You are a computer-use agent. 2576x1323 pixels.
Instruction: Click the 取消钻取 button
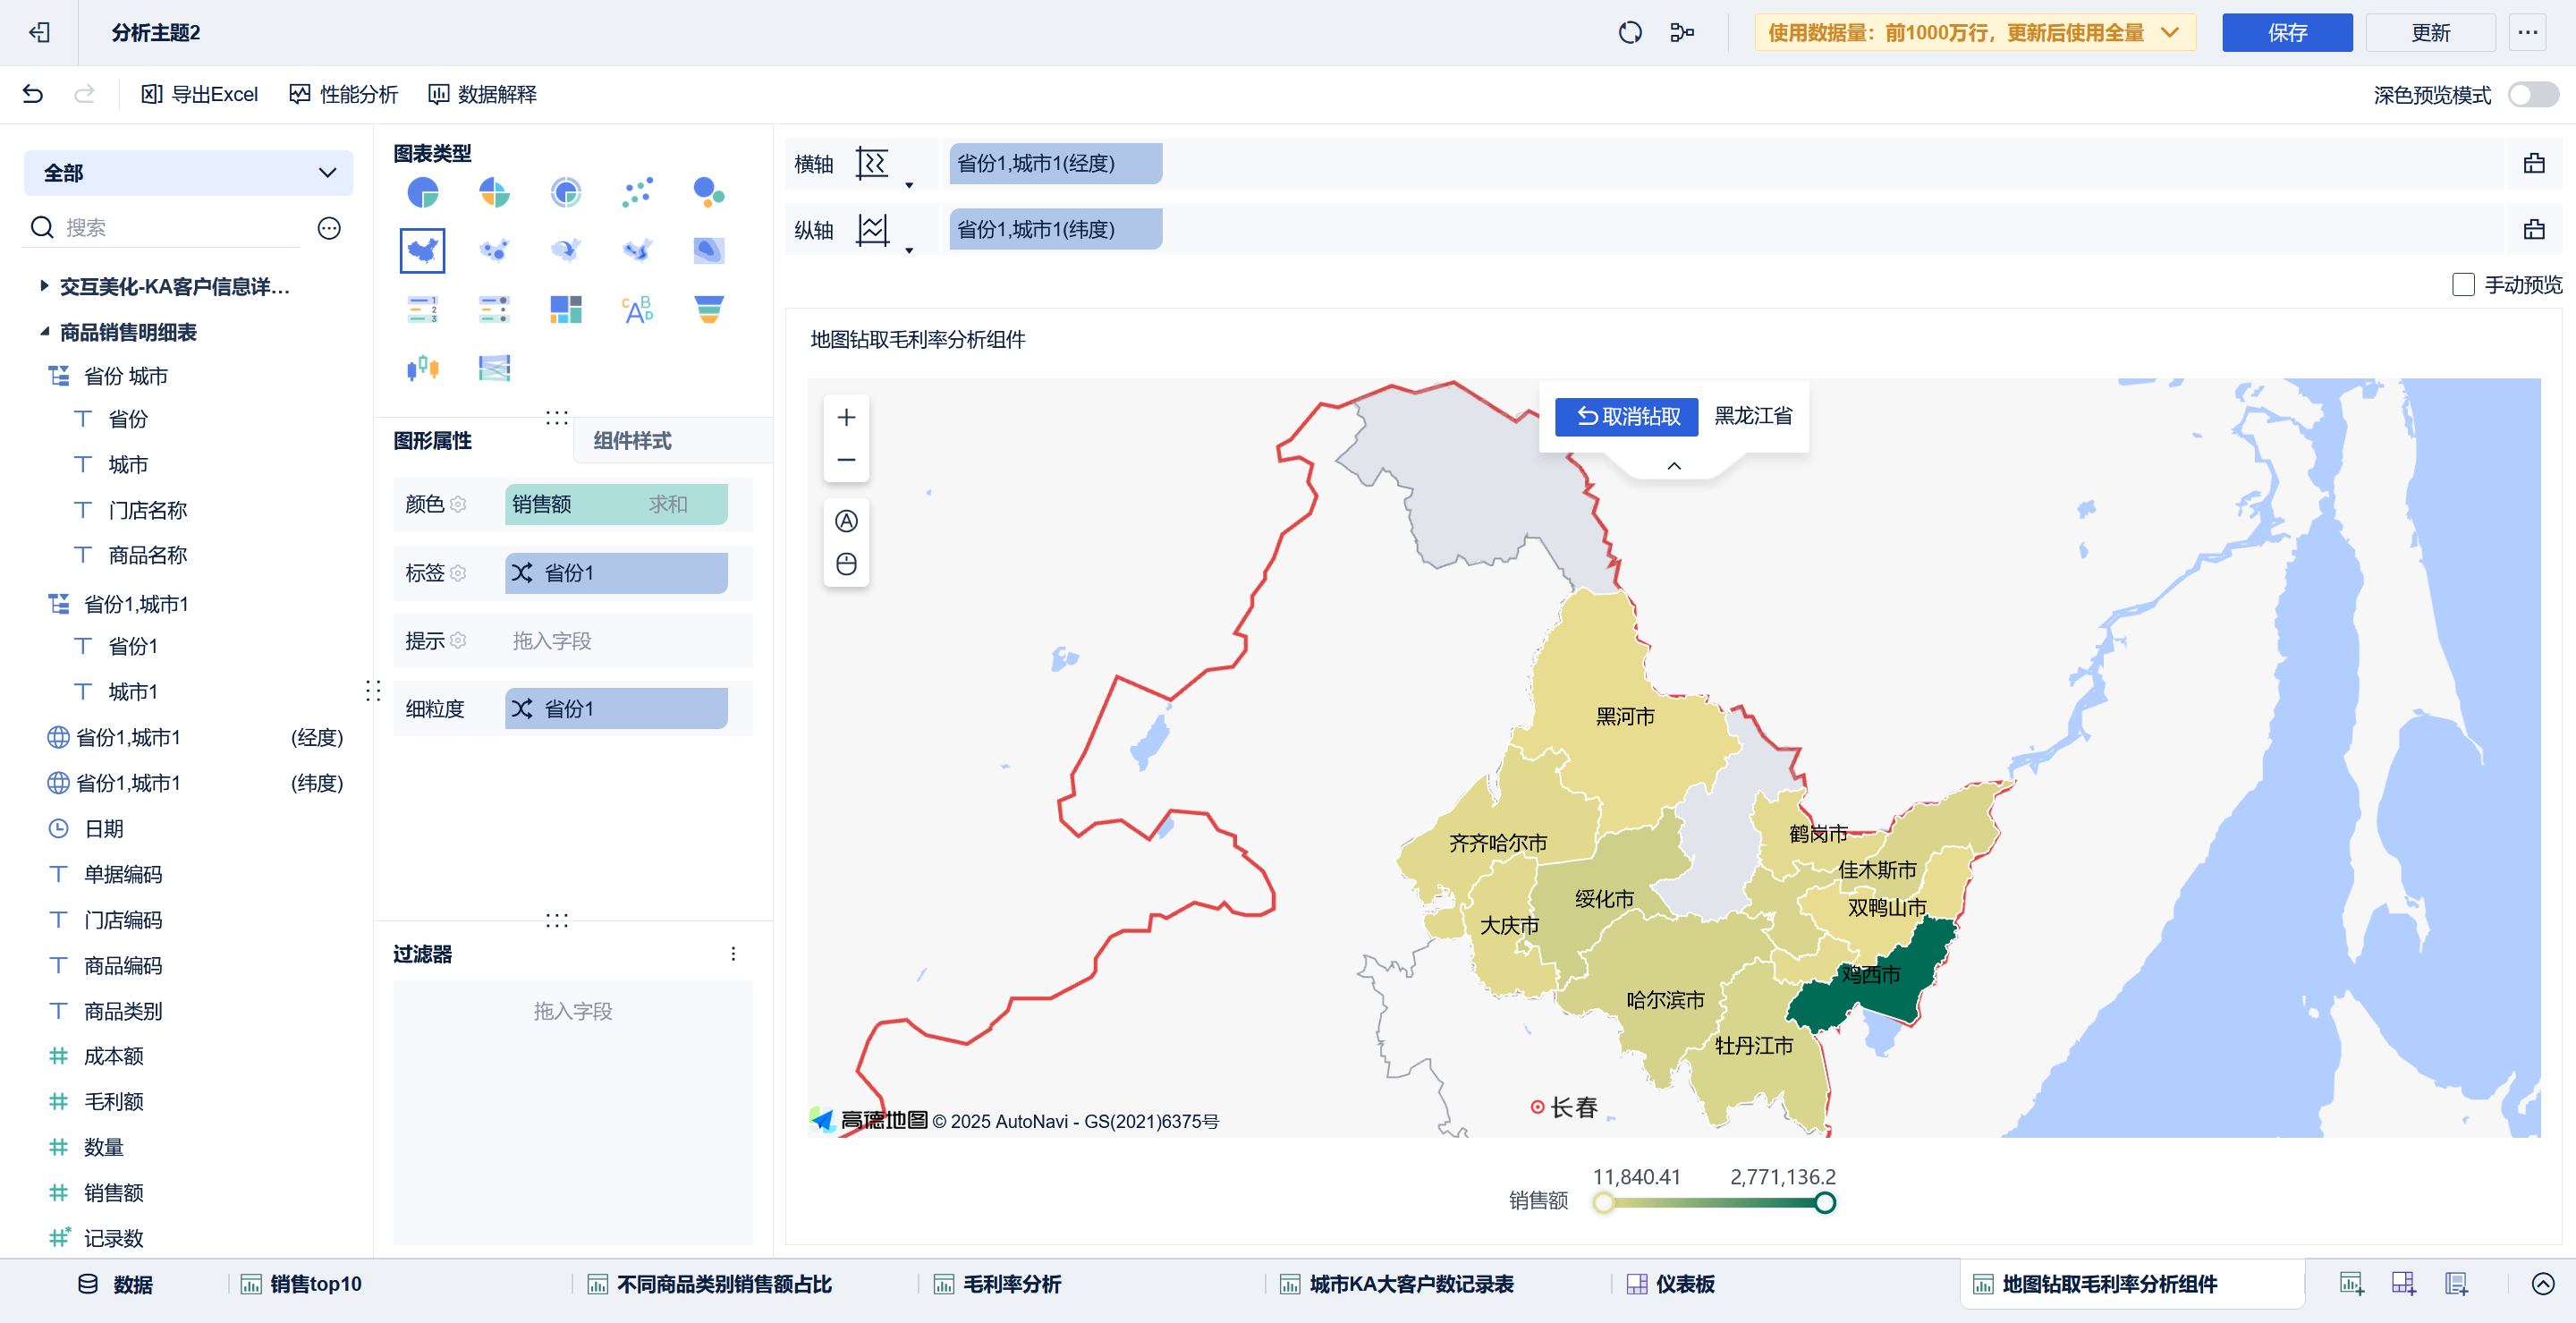1626,417
